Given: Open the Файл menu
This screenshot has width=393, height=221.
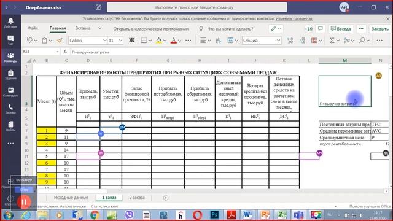Looking at the screenshot, I should (x=33, y=28).
